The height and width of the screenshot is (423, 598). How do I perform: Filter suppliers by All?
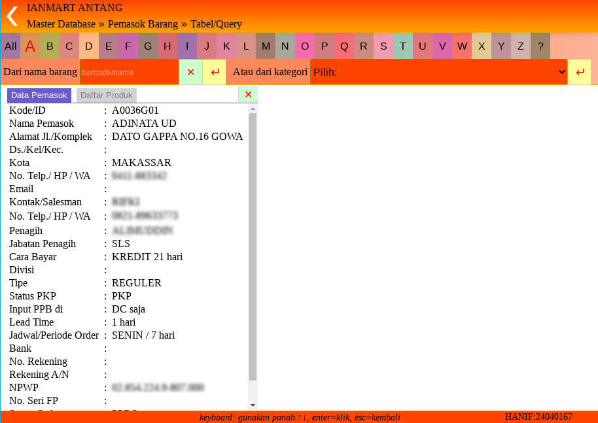tap(10, 46)
